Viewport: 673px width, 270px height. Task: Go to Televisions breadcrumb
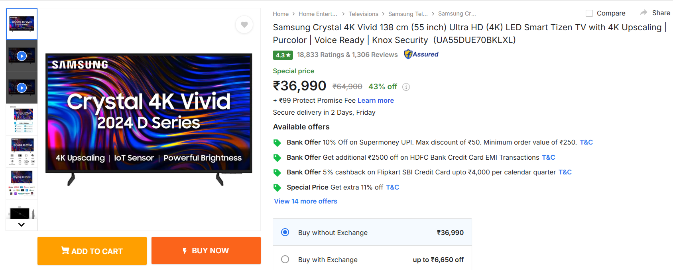coord(363,14)
